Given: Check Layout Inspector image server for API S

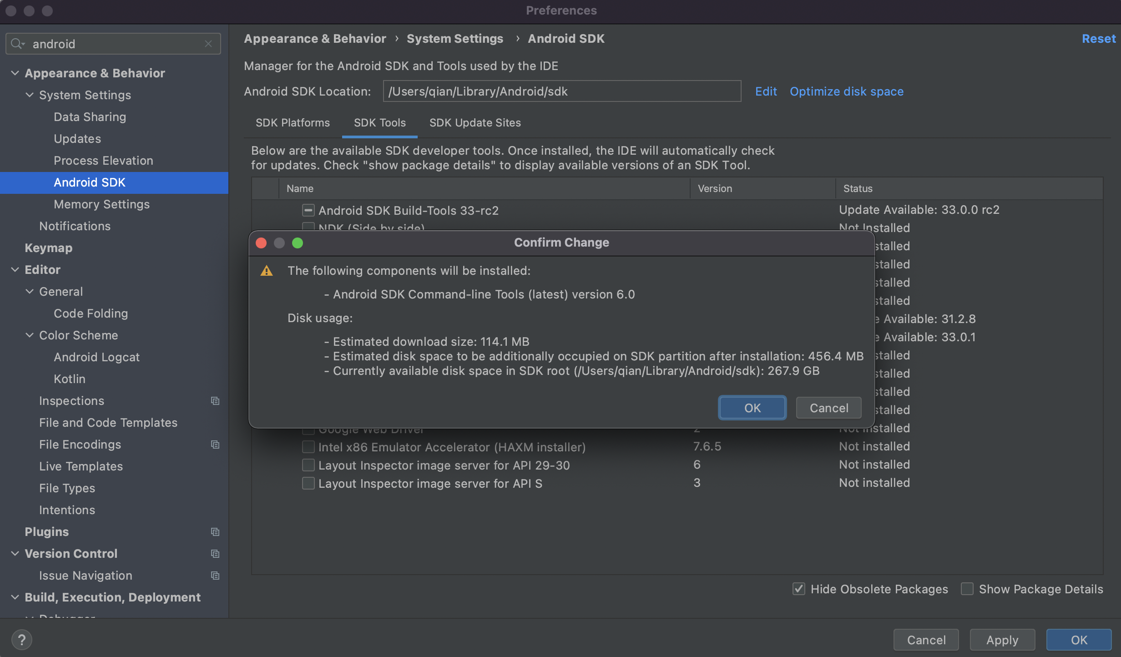Looking at the screenshot, I should pyautogui.click(x=308, y=483).
